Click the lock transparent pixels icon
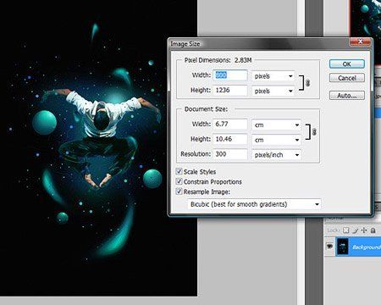381x305 pixels. (x=345, y=230)
